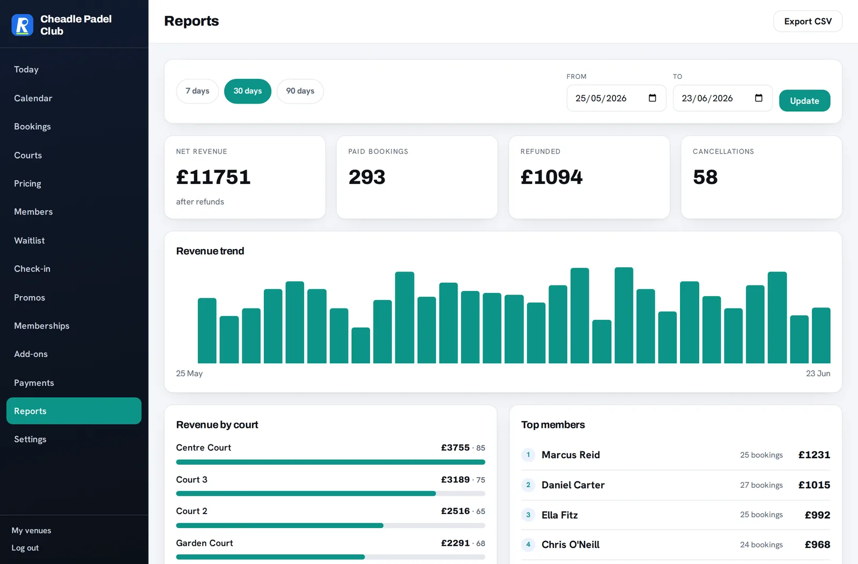Screen dimensions: 858x564
Task: Click the rank 1 badge beside Marcus Reid
Action: 528,455
